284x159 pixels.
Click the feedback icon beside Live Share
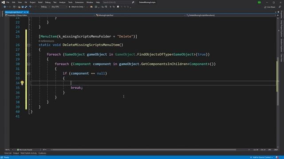[x=280, y=7]
